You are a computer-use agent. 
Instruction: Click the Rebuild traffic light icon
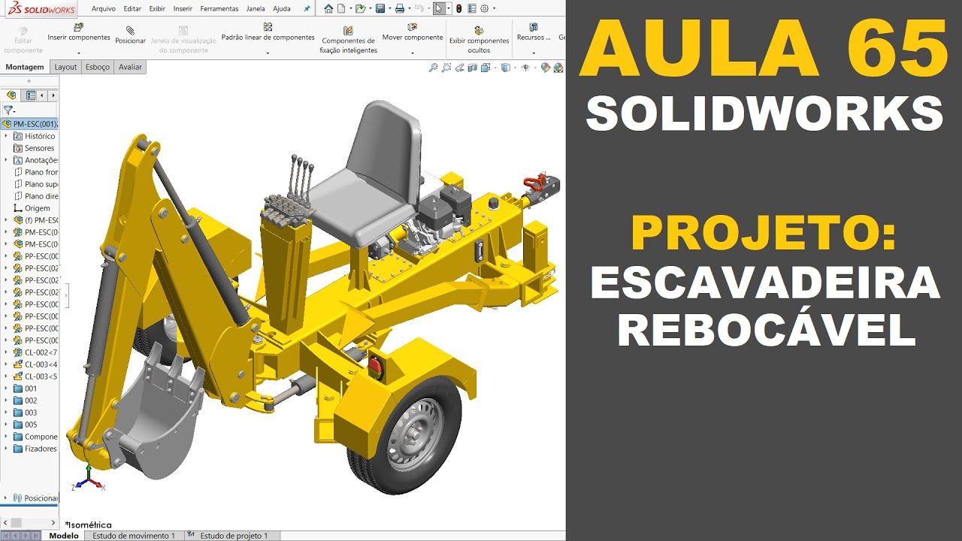click(x=458, y=9)
